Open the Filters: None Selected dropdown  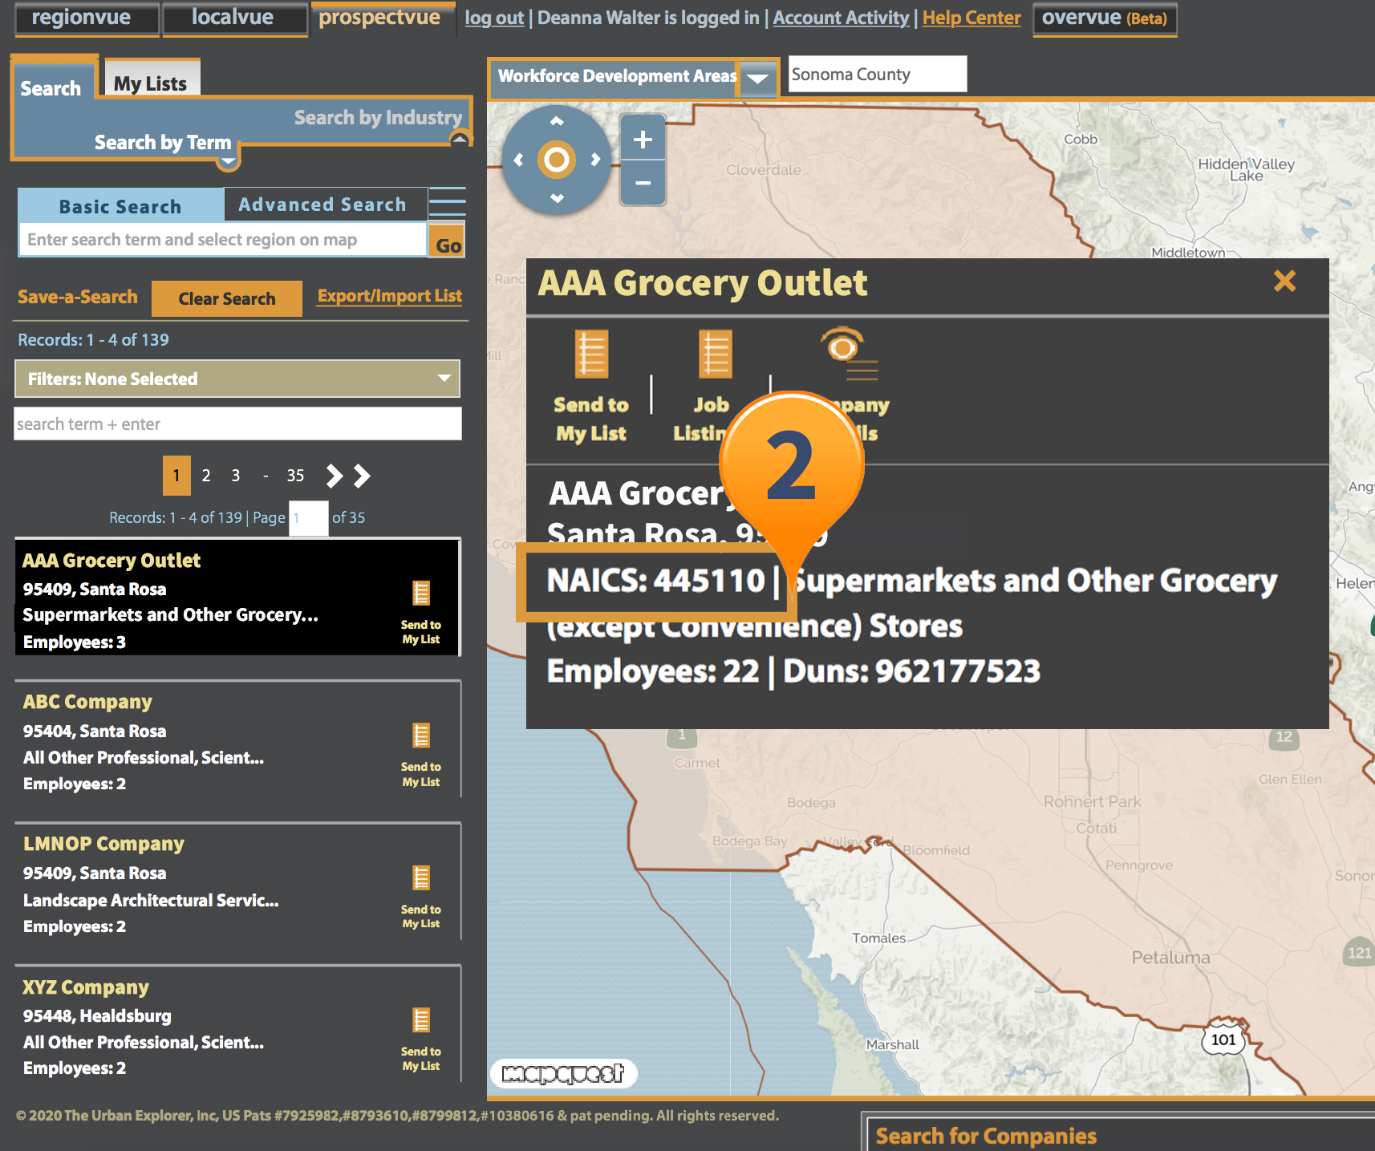[x=237, y=379]
